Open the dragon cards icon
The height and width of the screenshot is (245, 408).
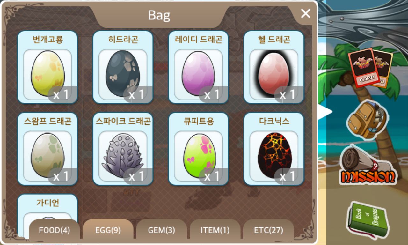coord(370,68)
